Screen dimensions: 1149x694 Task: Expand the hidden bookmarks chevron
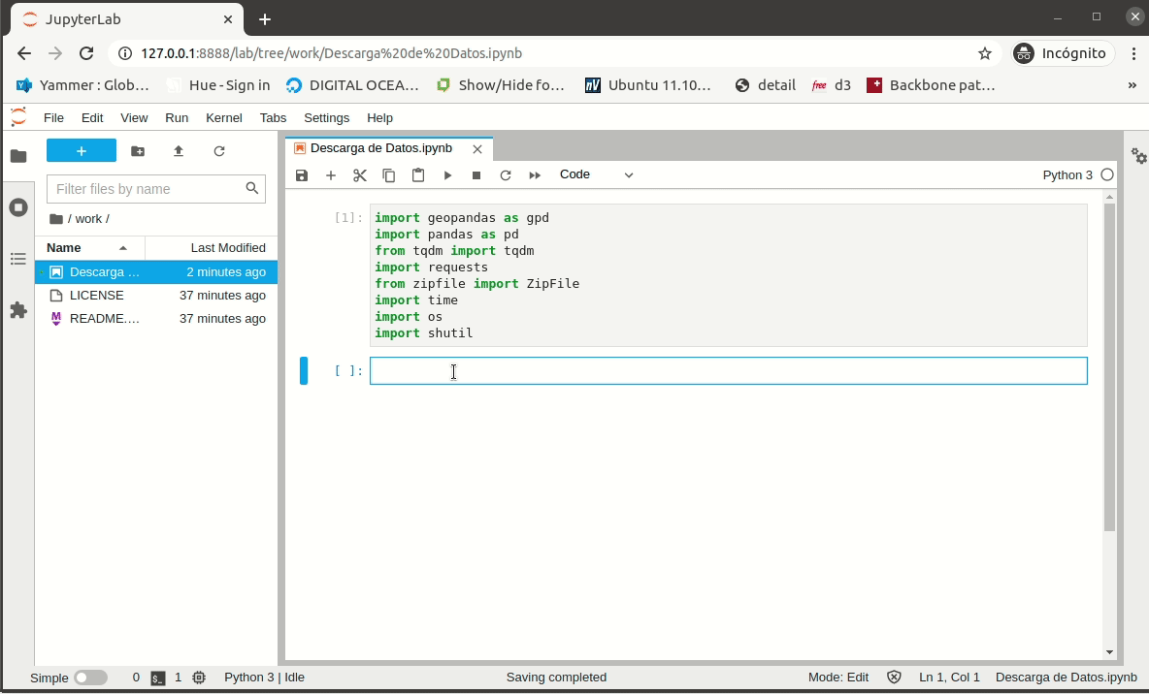(1133, 85)
